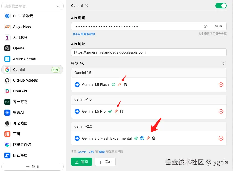This screenshot has width=233, height=171.
Task: Click the green 管理 manage button
Action: [x=82, y=162]
